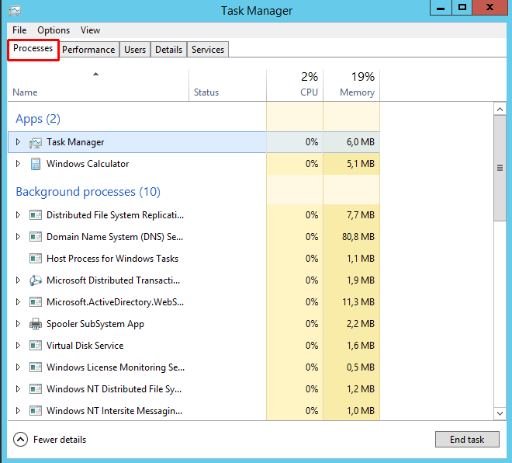Expand the Task Manager app row
Image resolution: width=512 pixels, height=463 pixels.
coord(19,142)
